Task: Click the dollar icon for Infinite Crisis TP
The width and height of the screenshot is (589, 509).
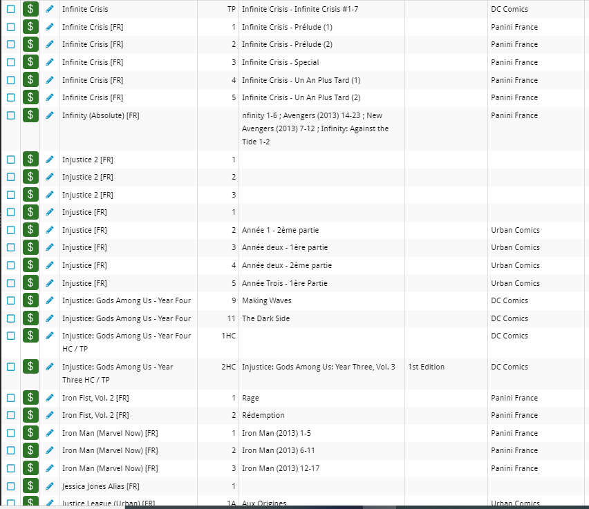Action: pyautogui.click(x=30, y=9)
